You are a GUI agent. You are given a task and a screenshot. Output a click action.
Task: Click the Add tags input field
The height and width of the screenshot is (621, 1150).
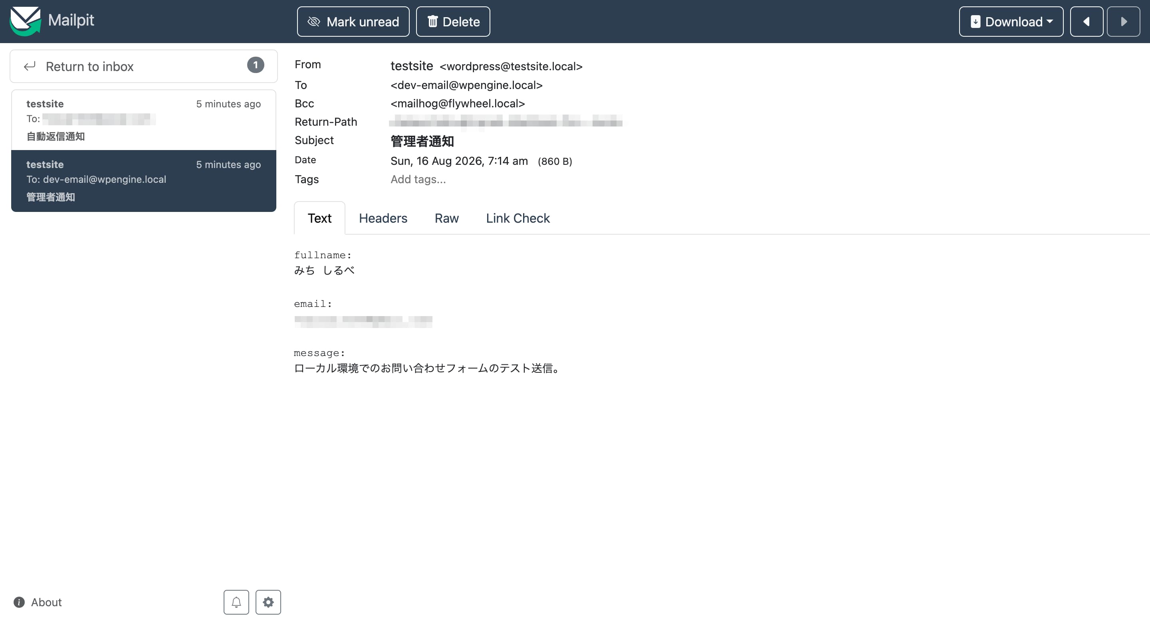pos(418,179)
